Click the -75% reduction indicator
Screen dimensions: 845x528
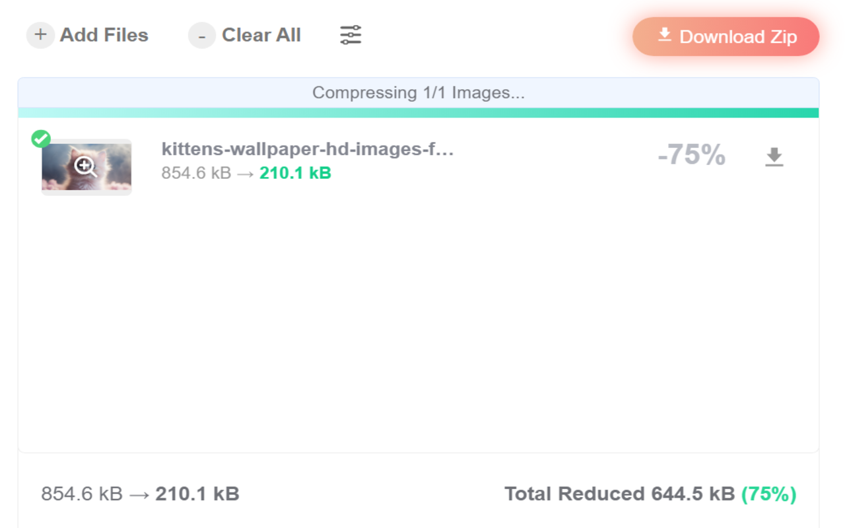[691, 156]
